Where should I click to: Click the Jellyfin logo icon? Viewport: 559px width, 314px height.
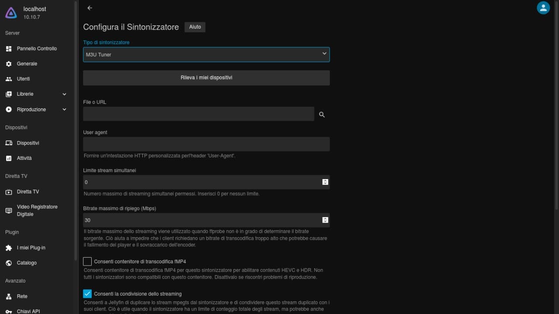pyautogui.click(x=11, y=13)
